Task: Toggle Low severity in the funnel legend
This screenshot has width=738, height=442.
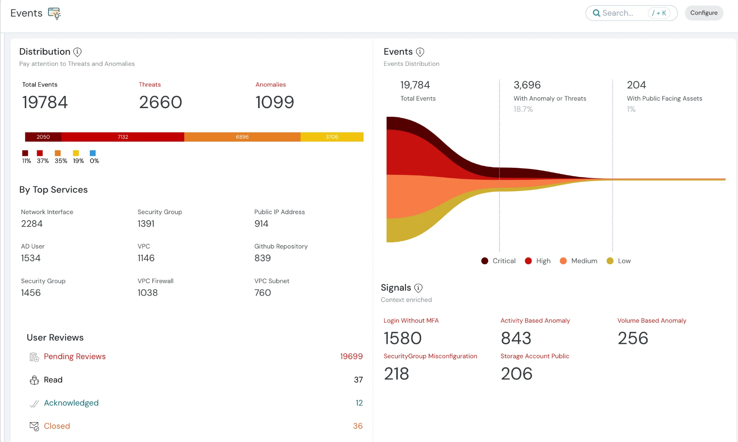Action: point(619,261)
